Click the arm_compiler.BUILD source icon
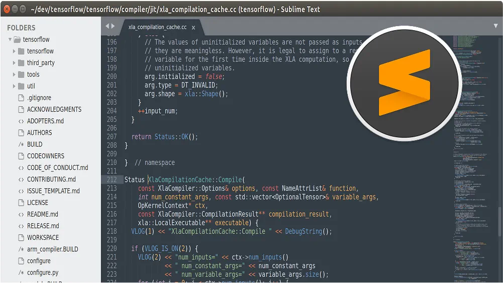The width and height of the screenshot is (503, 283). (x=21, y=249)
